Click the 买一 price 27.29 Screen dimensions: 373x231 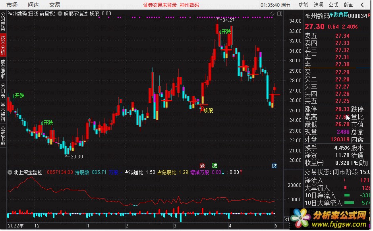pos(342,72)
